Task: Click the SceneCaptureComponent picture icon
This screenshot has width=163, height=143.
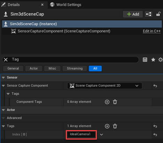Action: (x=13, y=31)
